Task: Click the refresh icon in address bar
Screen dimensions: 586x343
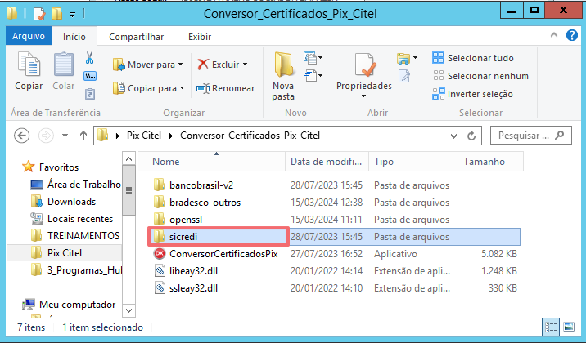Action: click(471, 136)
